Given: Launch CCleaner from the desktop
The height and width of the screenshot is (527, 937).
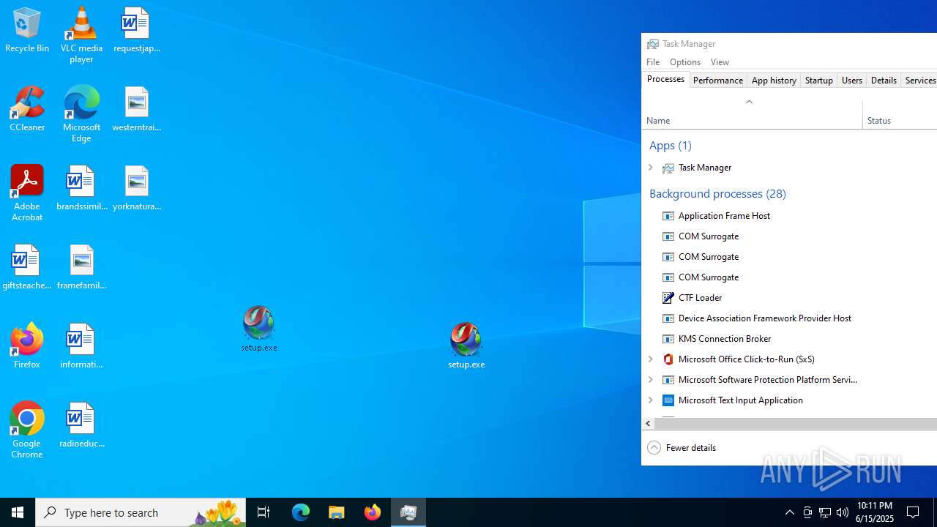Looking at the screenshot, I should click(27, 109).
